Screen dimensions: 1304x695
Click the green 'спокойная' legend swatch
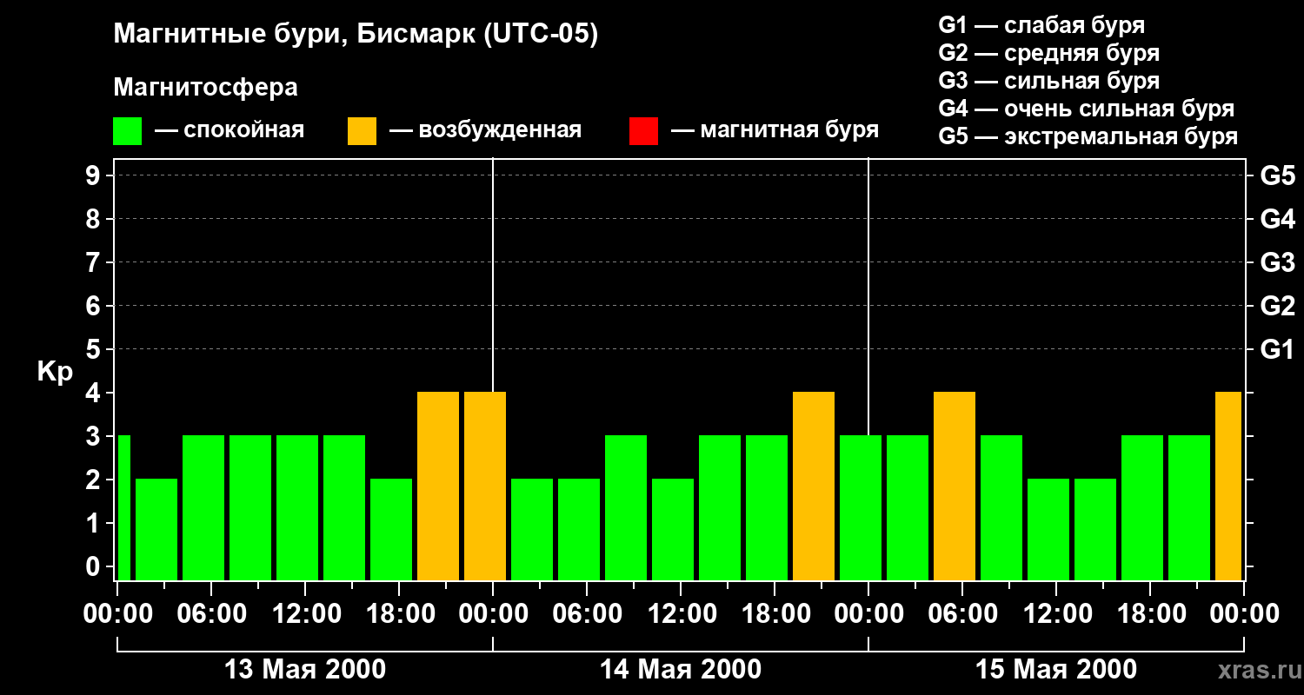coord(128,131)
